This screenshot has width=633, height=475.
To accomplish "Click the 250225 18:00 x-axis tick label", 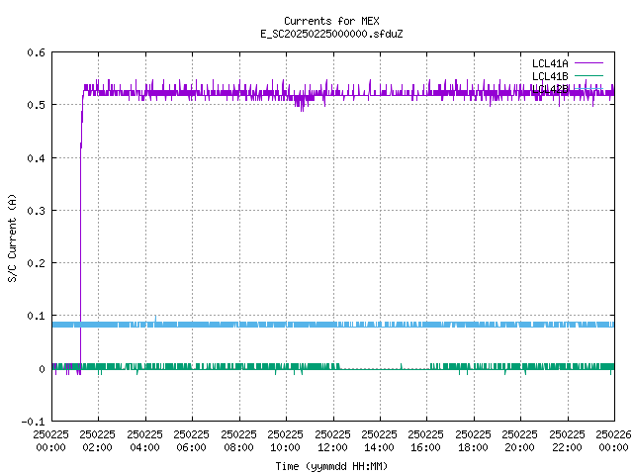I will coord(473,440).
